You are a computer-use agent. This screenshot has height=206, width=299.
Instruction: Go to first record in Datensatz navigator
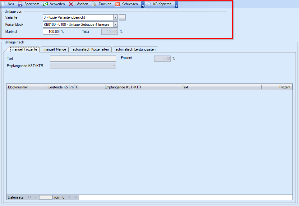click(29, 197)
